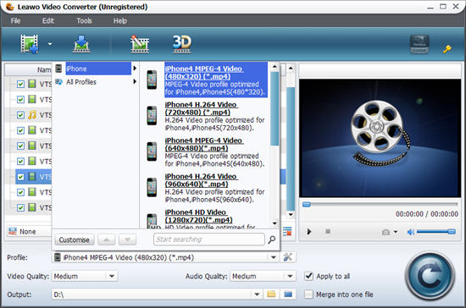
Task: Click profile list scrollbar down arrow
Action: click(x=275, y=223)
